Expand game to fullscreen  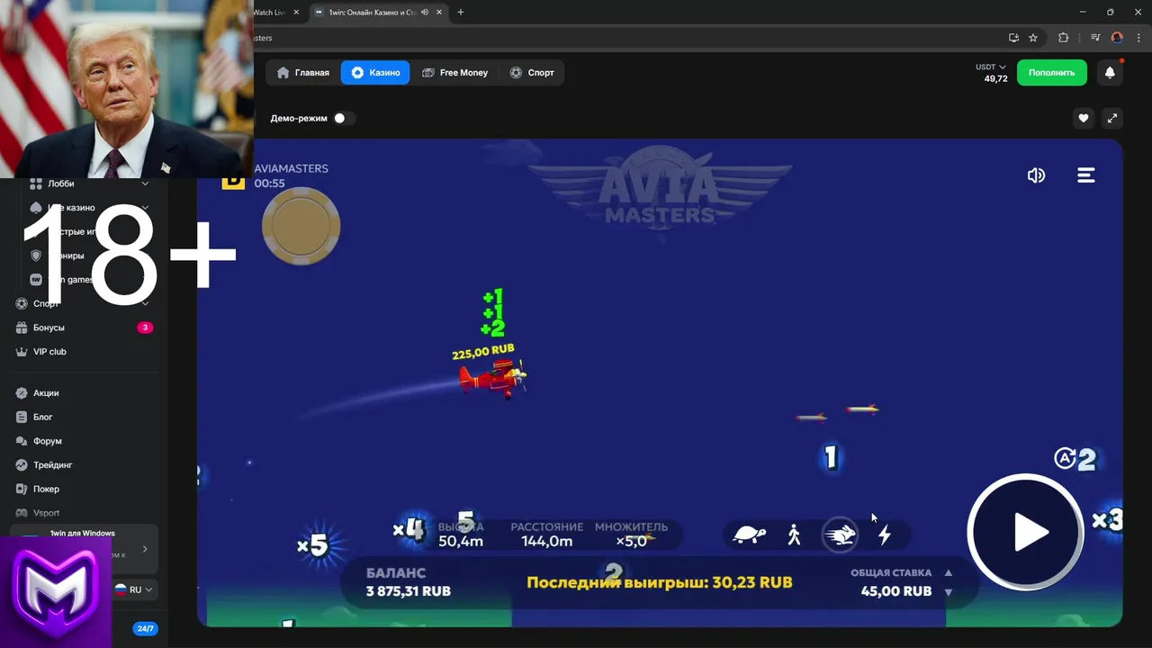tap(1112, 118)
